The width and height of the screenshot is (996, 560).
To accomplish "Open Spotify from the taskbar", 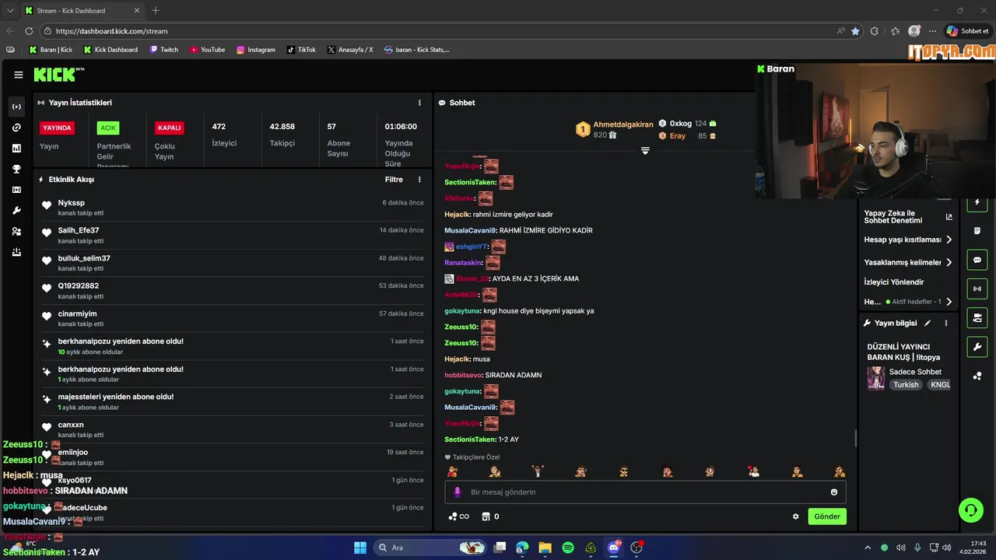I will click(x=568, y=548).
